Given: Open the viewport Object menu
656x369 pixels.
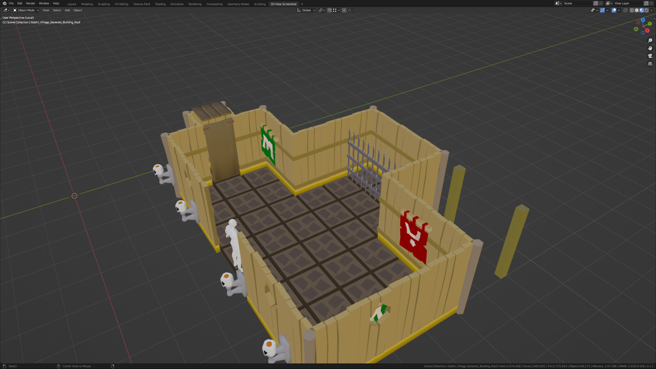Looking at the screenshot, I should pyautogui.click(x=78, y=10).
